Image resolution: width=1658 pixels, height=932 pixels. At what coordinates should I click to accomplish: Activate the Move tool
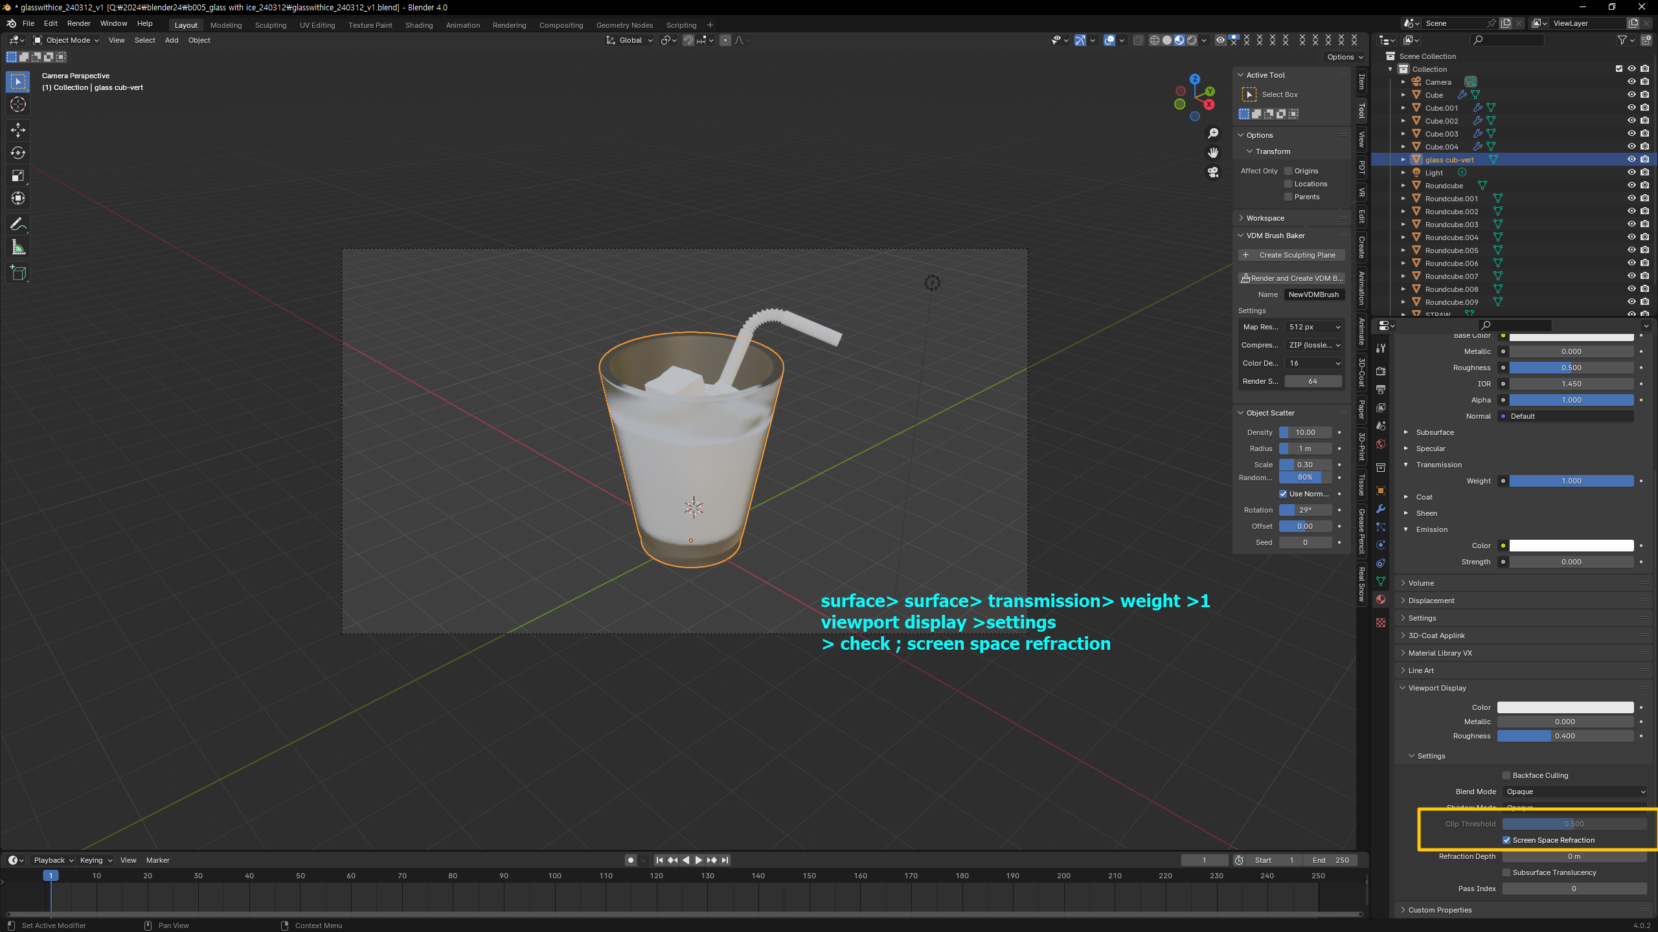(17, 129)
